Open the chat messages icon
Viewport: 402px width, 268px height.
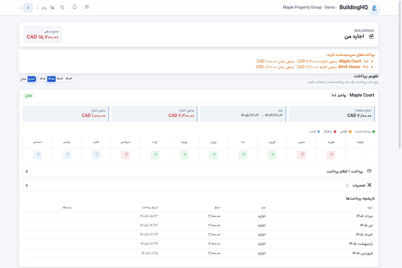pos(87,7)
